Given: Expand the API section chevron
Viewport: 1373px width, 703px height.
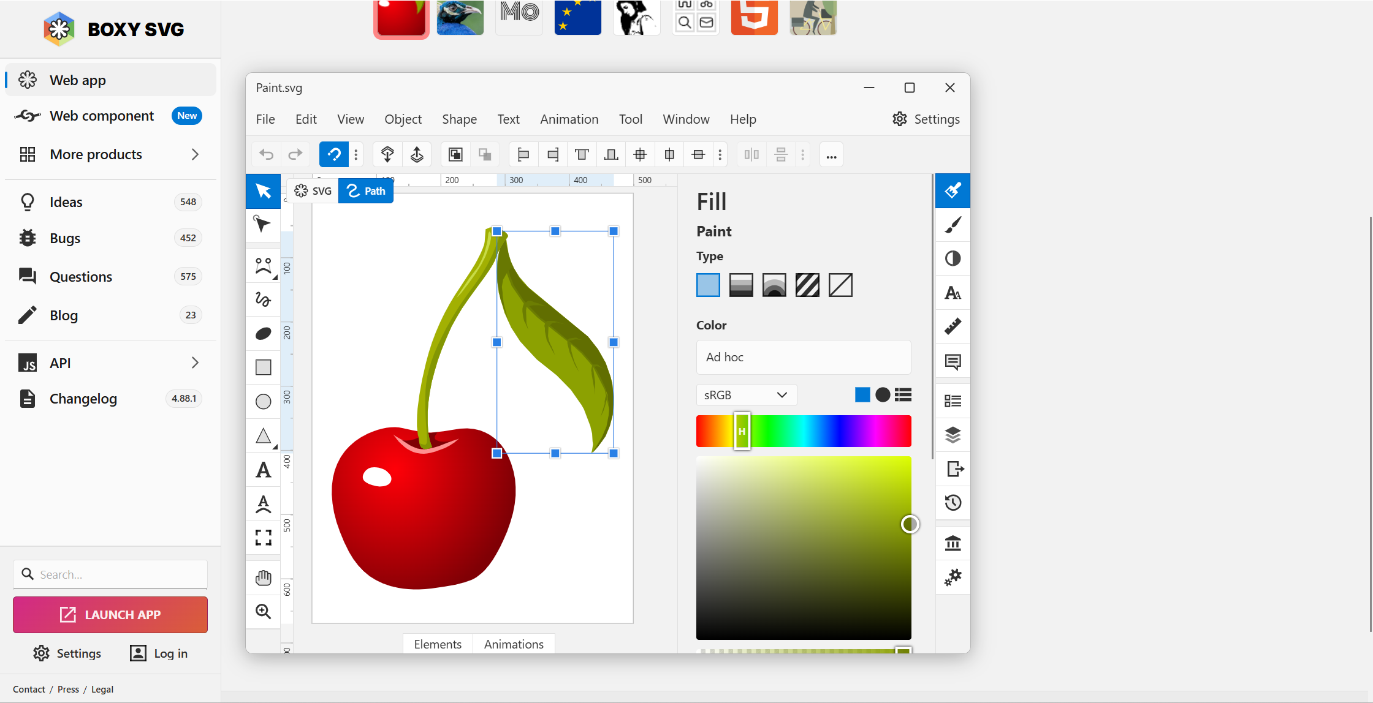Looking at the screenshot, I should tap(195, 363).
